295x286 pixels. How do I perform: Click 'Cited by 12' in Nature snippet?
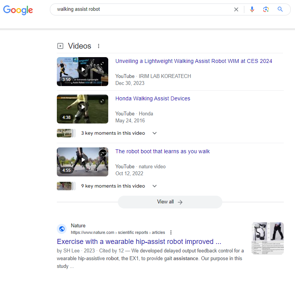(x=111, y=251)
